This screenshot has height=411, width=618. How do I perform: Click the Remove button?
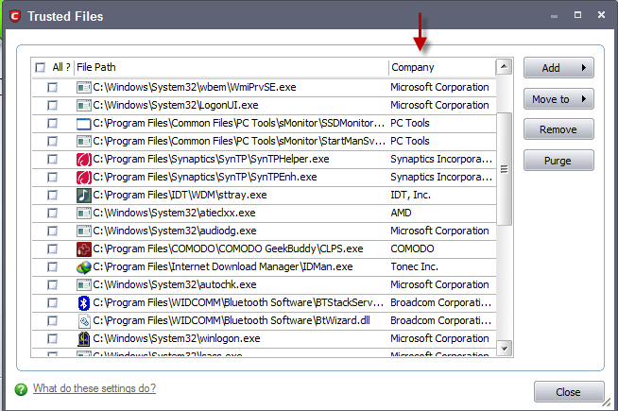click(x=558, y=129)
